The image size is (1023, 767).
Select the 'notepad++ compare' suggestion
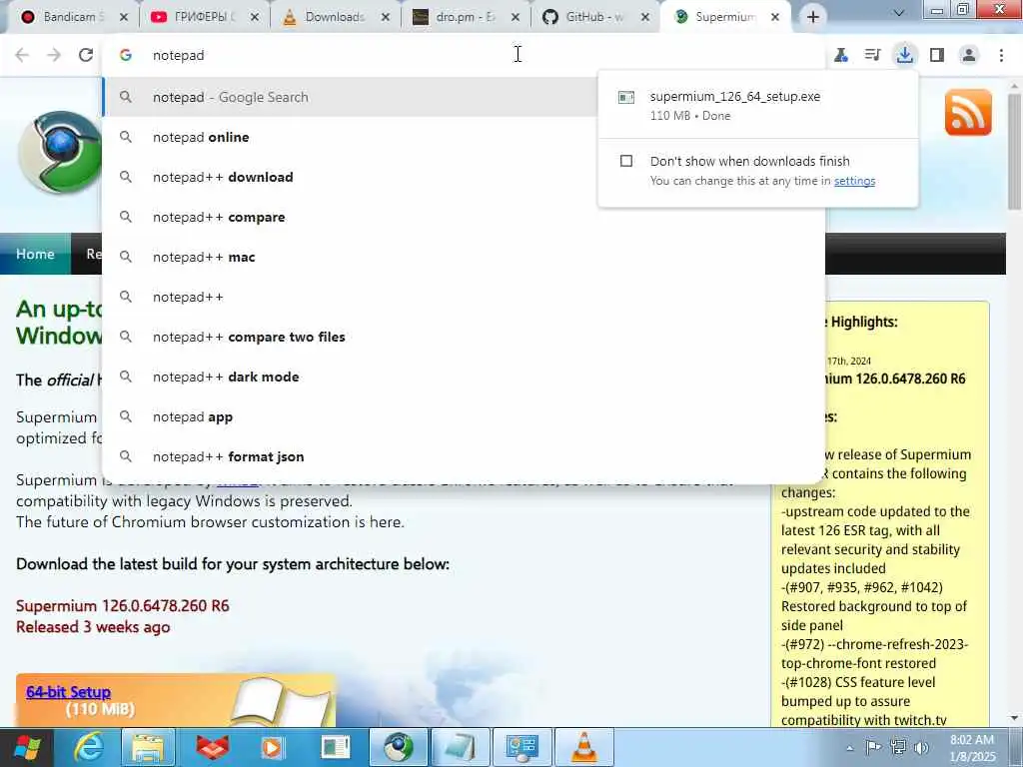[x=464, y=217]
